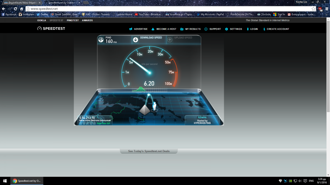Open a new Chrome tab
Screen dimensions: 330x185
(x=86, y=3)
